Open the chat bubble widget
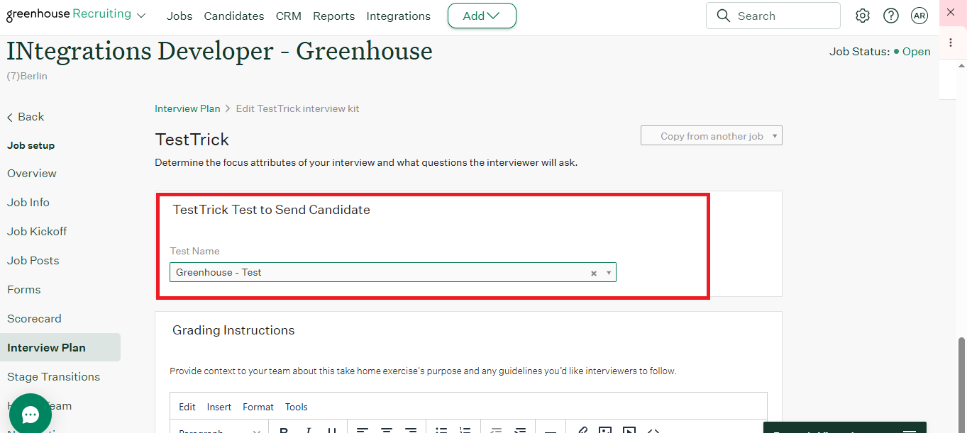The width and height of the screenshot is (967, 433). [31, 414]
